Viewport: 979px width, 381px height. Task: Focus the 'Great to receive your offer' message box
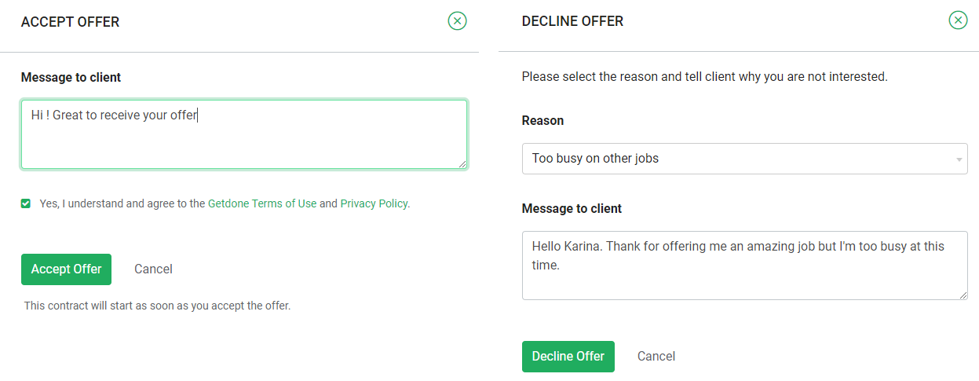pos(243,134)
